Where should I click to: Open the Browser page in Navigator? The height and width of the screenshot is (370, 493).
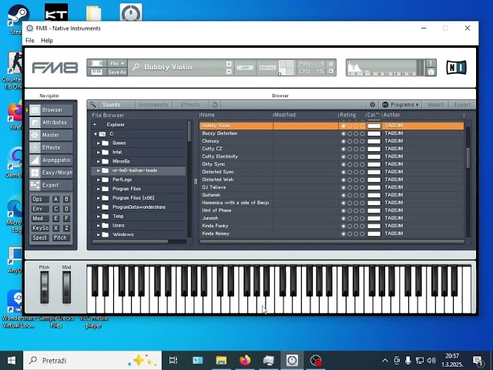click(52, 109)
